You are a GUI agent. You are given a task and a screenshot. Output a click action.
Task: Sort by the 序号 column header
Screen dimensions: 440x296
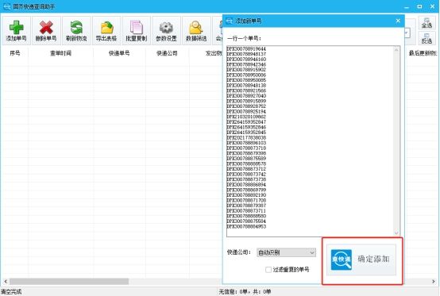[x=15, y=53]
